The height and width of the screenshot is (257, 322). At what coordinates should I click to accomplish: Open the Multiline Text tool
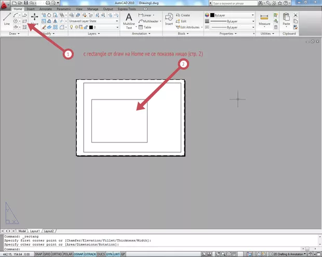pyautogui.click(x=129, y=21)
